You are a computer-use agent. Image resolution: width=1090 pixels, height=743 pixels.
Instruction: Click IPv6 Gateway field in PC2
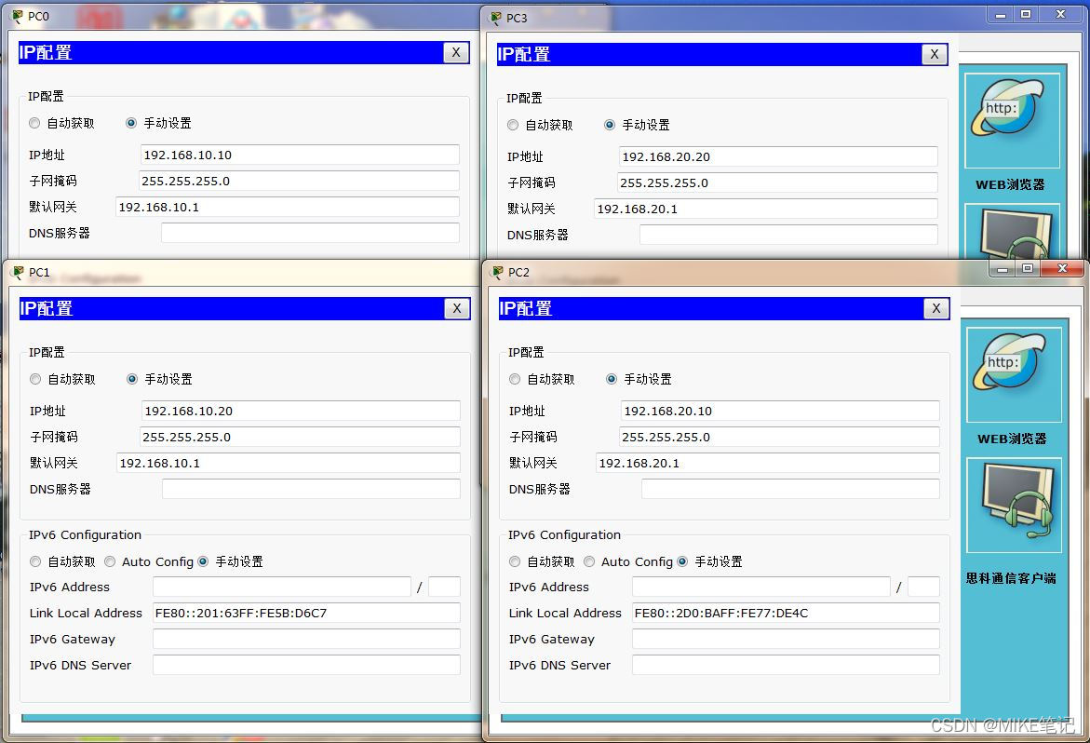[x=787, y=639]
